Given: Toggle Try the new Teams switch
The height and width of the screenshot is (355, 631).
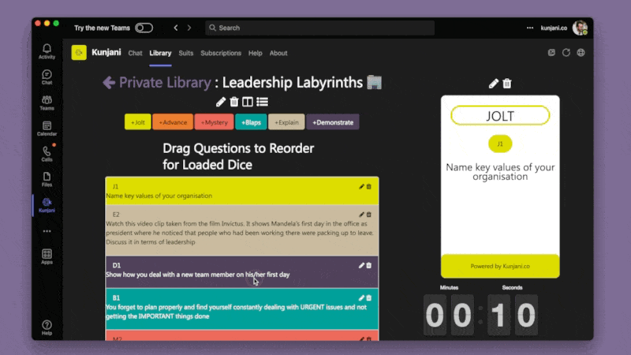Looking at the screenshot, I should point(144,28).
